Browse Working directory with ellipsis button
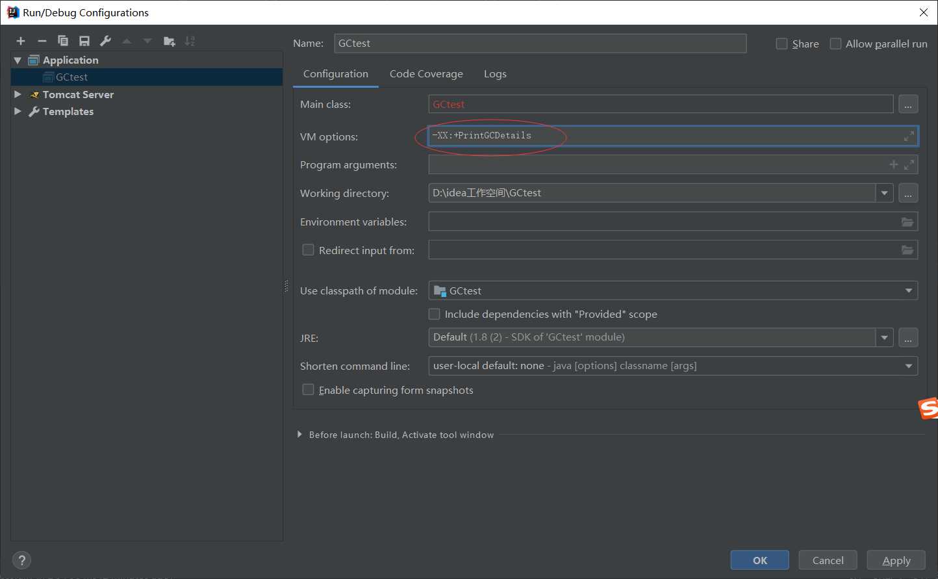This screenshot has width=938, height=579. 908,193
